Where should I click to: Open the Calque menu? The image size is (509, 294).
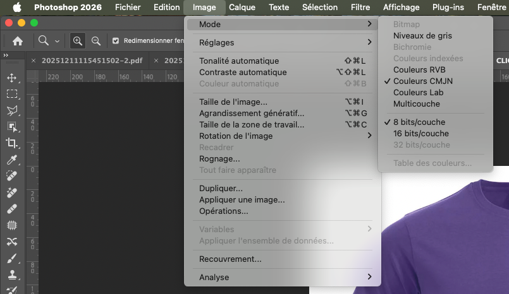[x=242, y=7]
